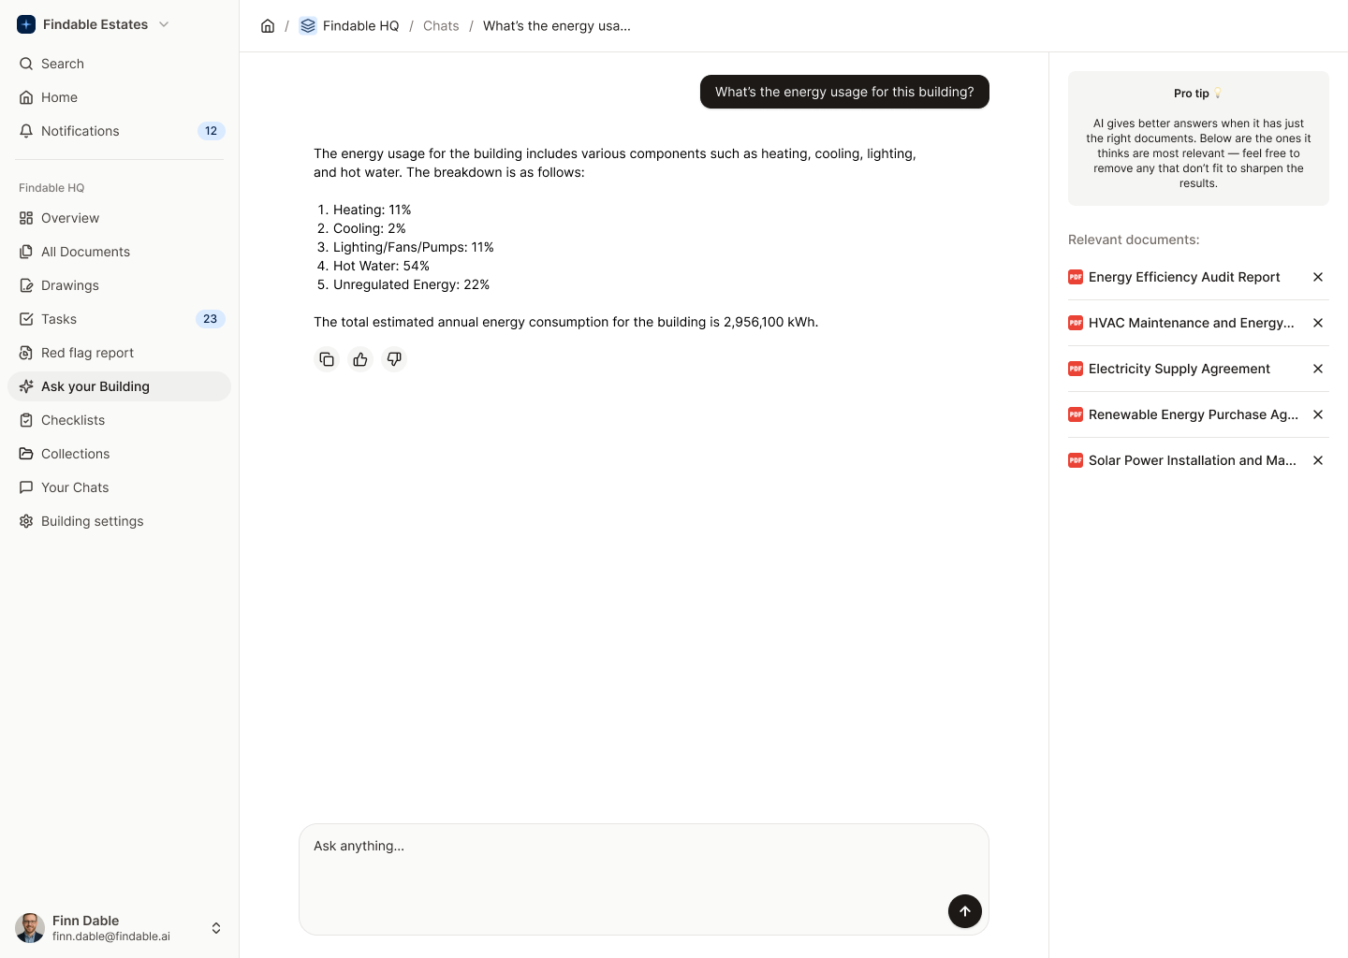Image resolution: width=1348 pixels, height=958 pixels.
Task: Click PDF icon of Electricity Supply Agreement
Action: coord(1076,369)
